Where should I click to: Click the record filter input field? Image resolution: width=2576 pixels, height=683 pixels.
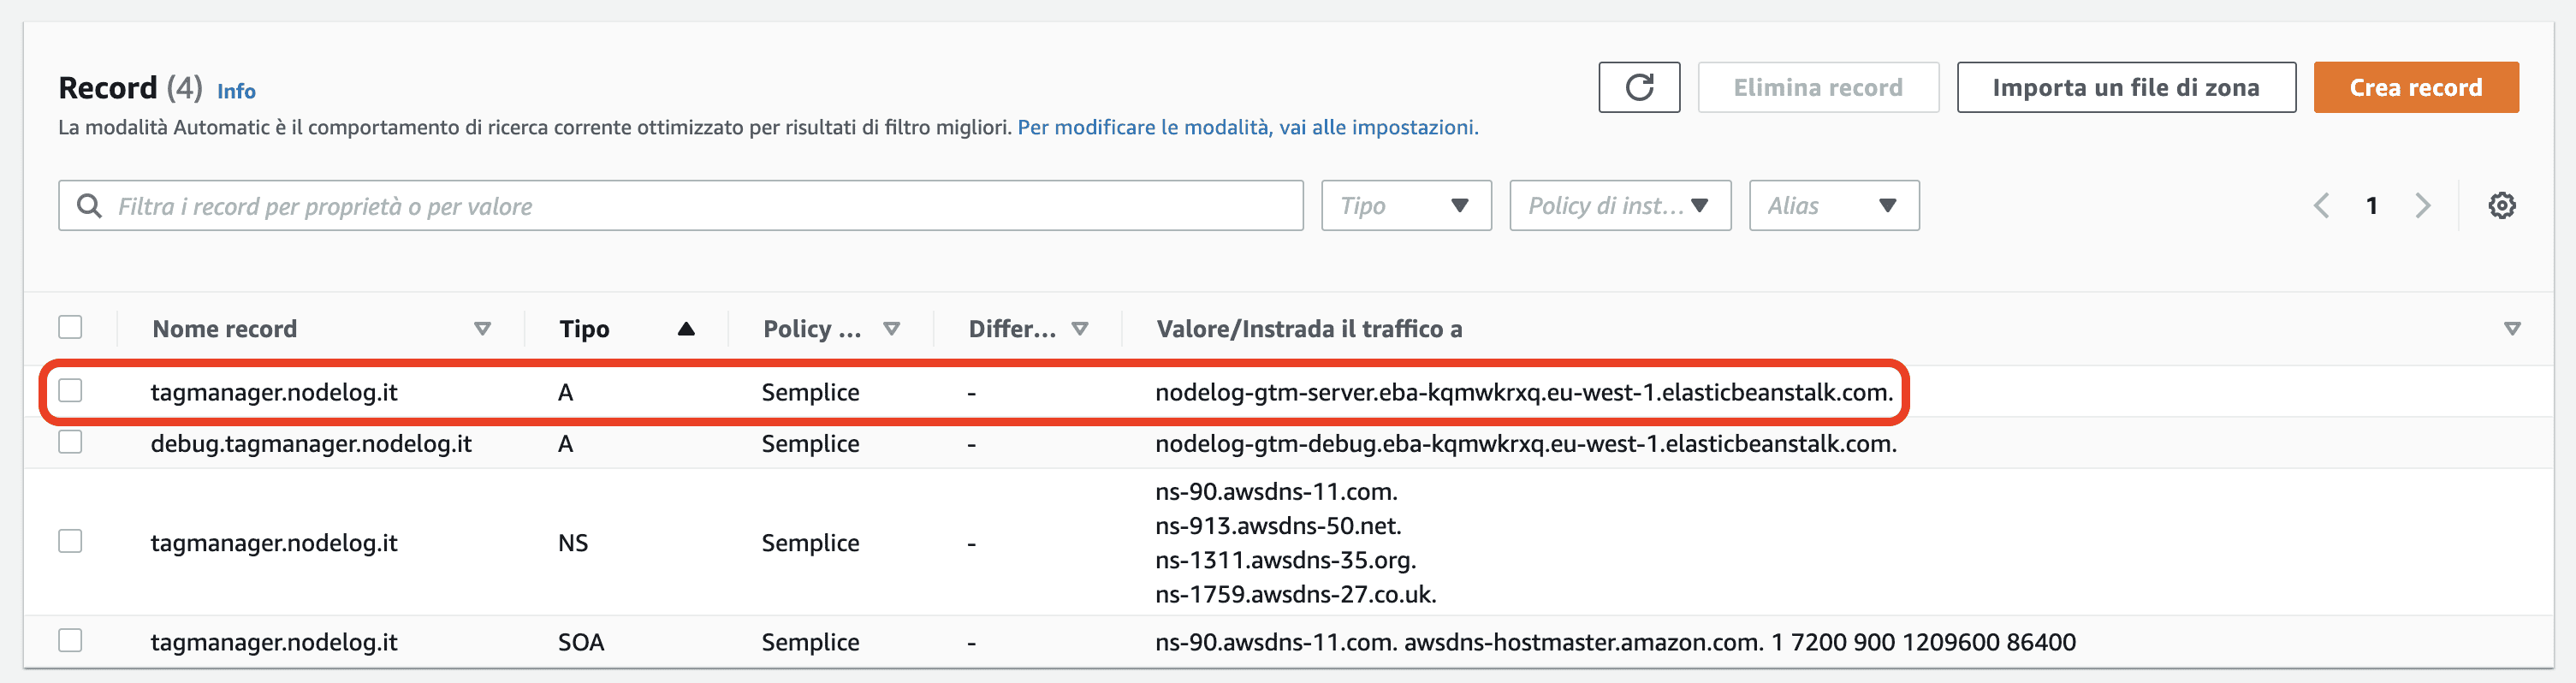pyautogui.click(x=680, y=205)
